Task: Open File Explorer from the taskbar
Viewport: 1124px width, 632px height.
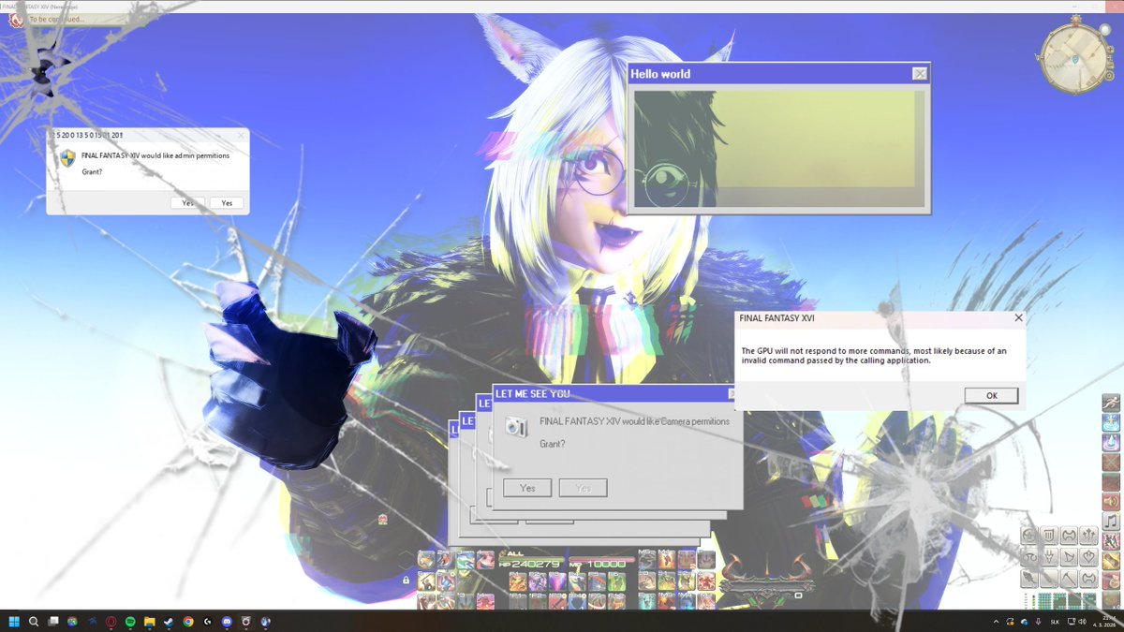Action: 149,621
